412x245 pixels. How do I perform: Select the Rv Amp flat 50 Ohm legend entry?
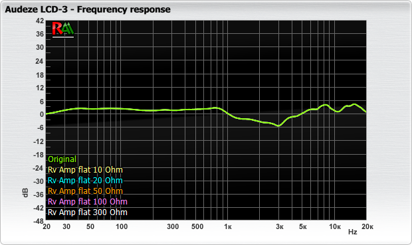tap(85, 191)
